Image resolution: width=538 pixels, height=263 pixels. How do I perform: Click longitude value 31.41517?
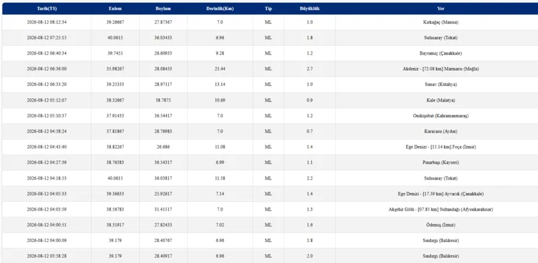pos(163,209)
